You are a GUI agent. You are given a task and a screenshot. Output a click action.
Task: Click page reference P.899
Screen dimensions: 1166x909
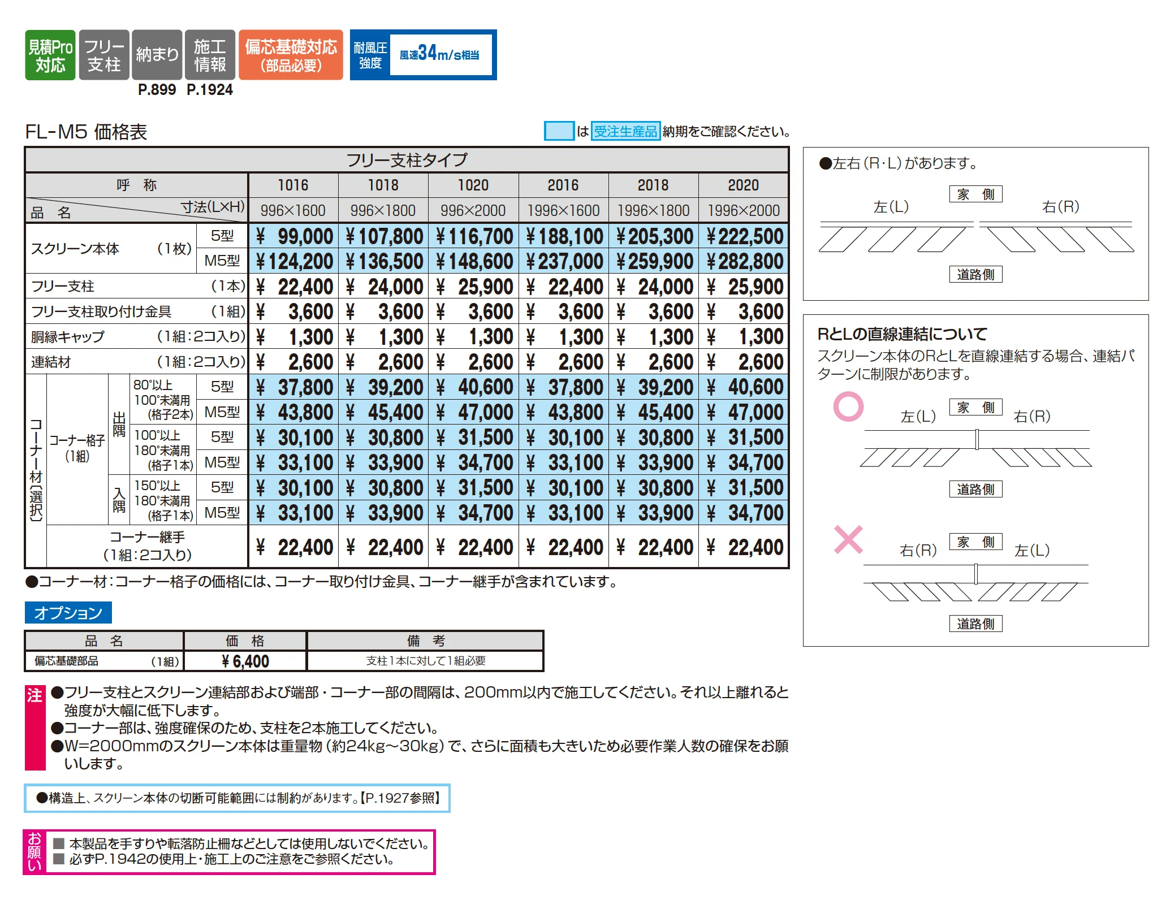157,90
